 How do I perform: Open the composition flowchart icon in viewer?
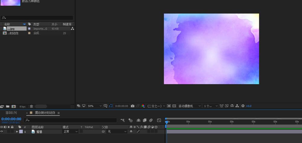(237, 106)
